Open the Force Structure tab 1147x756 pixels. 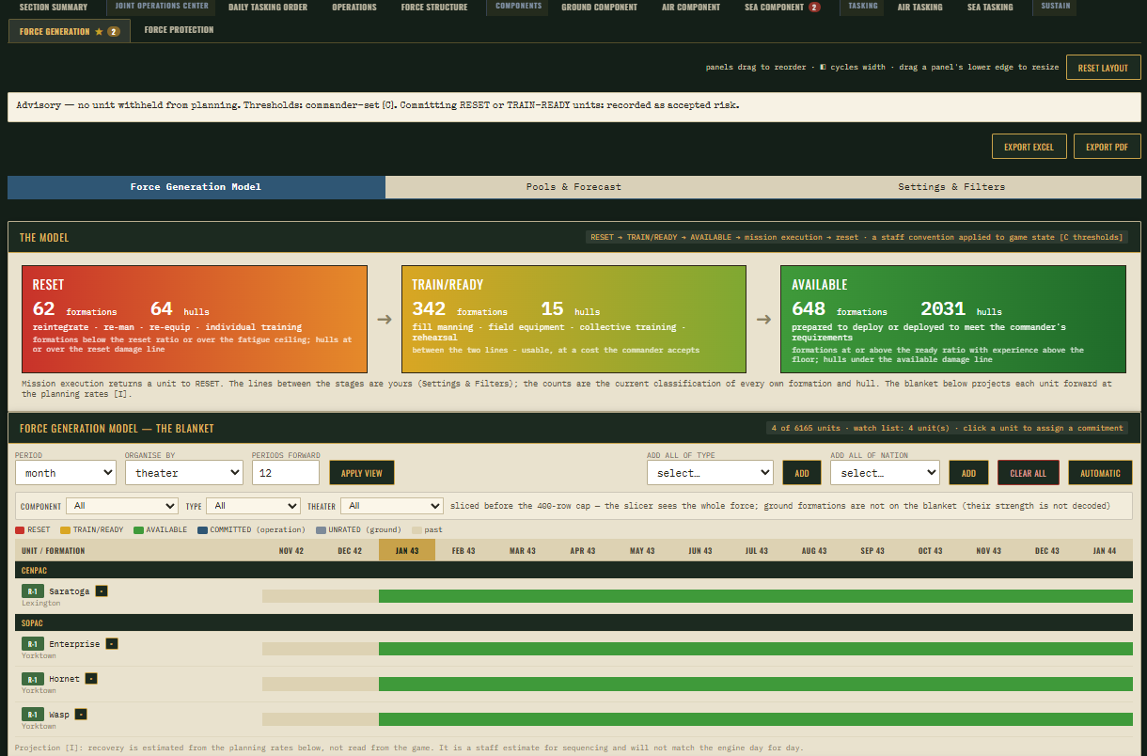(x=434, y=8)
